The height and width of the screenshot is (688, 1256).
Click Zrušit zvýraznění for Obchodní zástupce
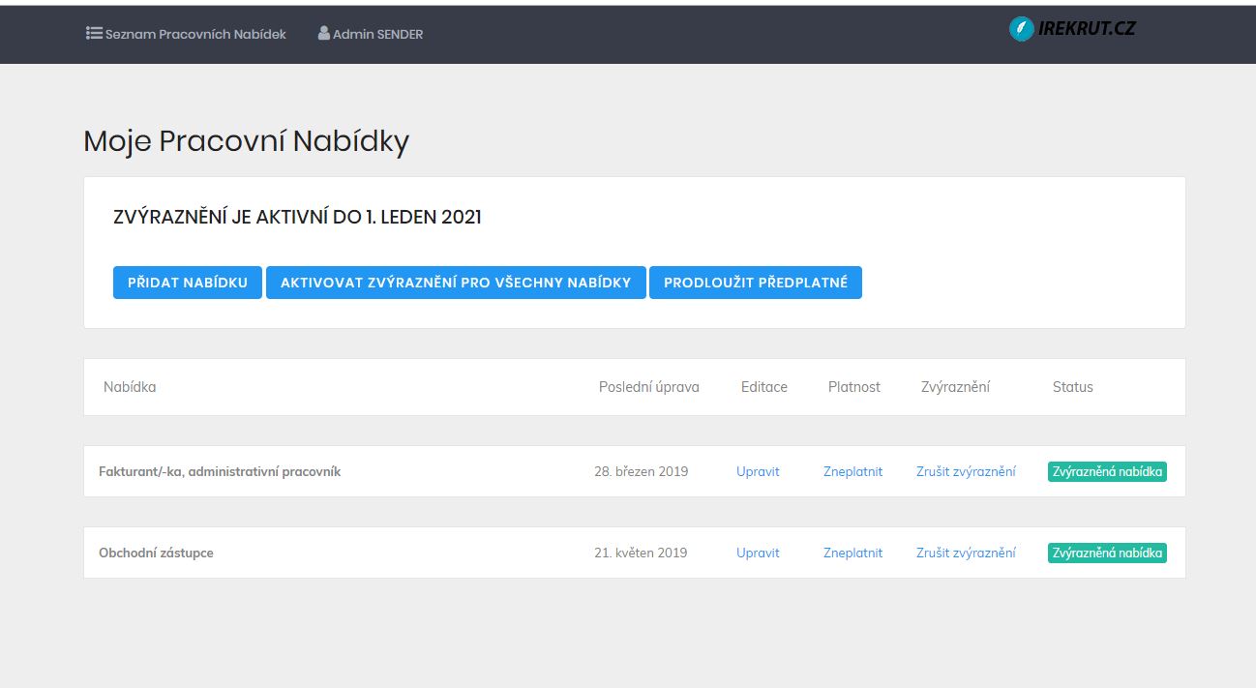point(966,553)
